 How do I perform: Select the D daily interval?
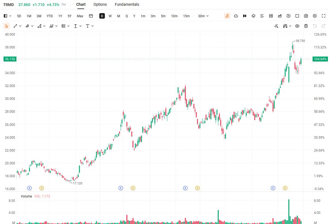(102, 16)
